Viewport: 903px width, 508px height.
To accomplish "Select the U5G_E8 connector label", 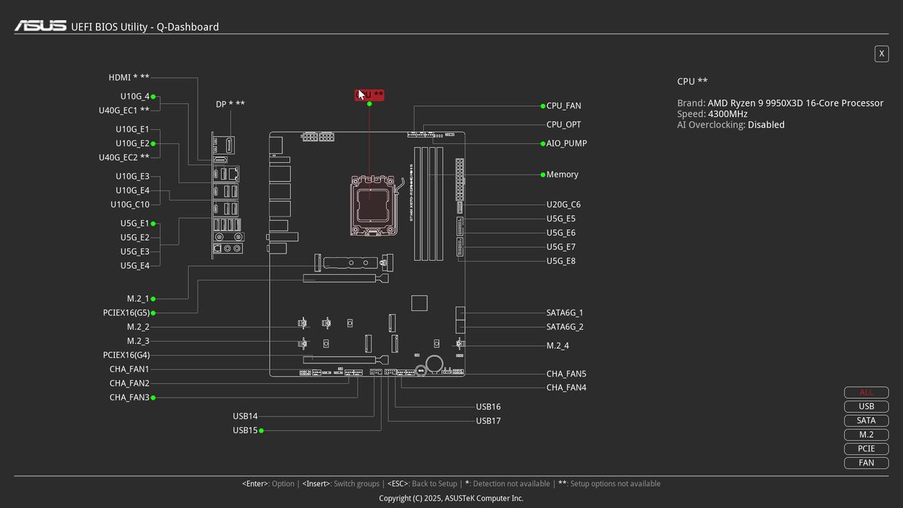I will pyautogui.click(x=561, y=262).
